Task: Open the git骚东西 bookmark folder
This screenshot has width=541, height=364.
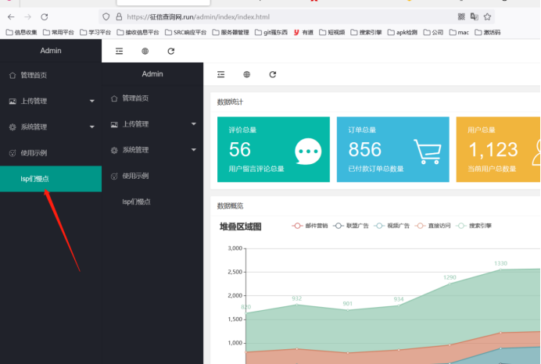Action: 271,32
